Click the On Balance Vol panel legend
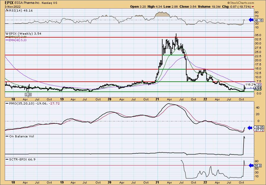 coord(20,136)
